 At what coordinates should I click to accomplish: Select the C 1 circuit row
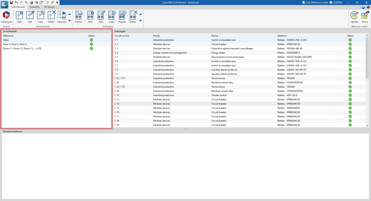[x=239, y=40]
